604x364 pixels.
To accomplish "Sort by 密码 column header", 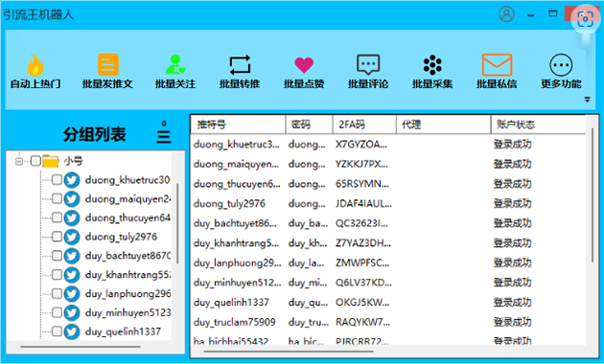I will click(x=309, y=125).
